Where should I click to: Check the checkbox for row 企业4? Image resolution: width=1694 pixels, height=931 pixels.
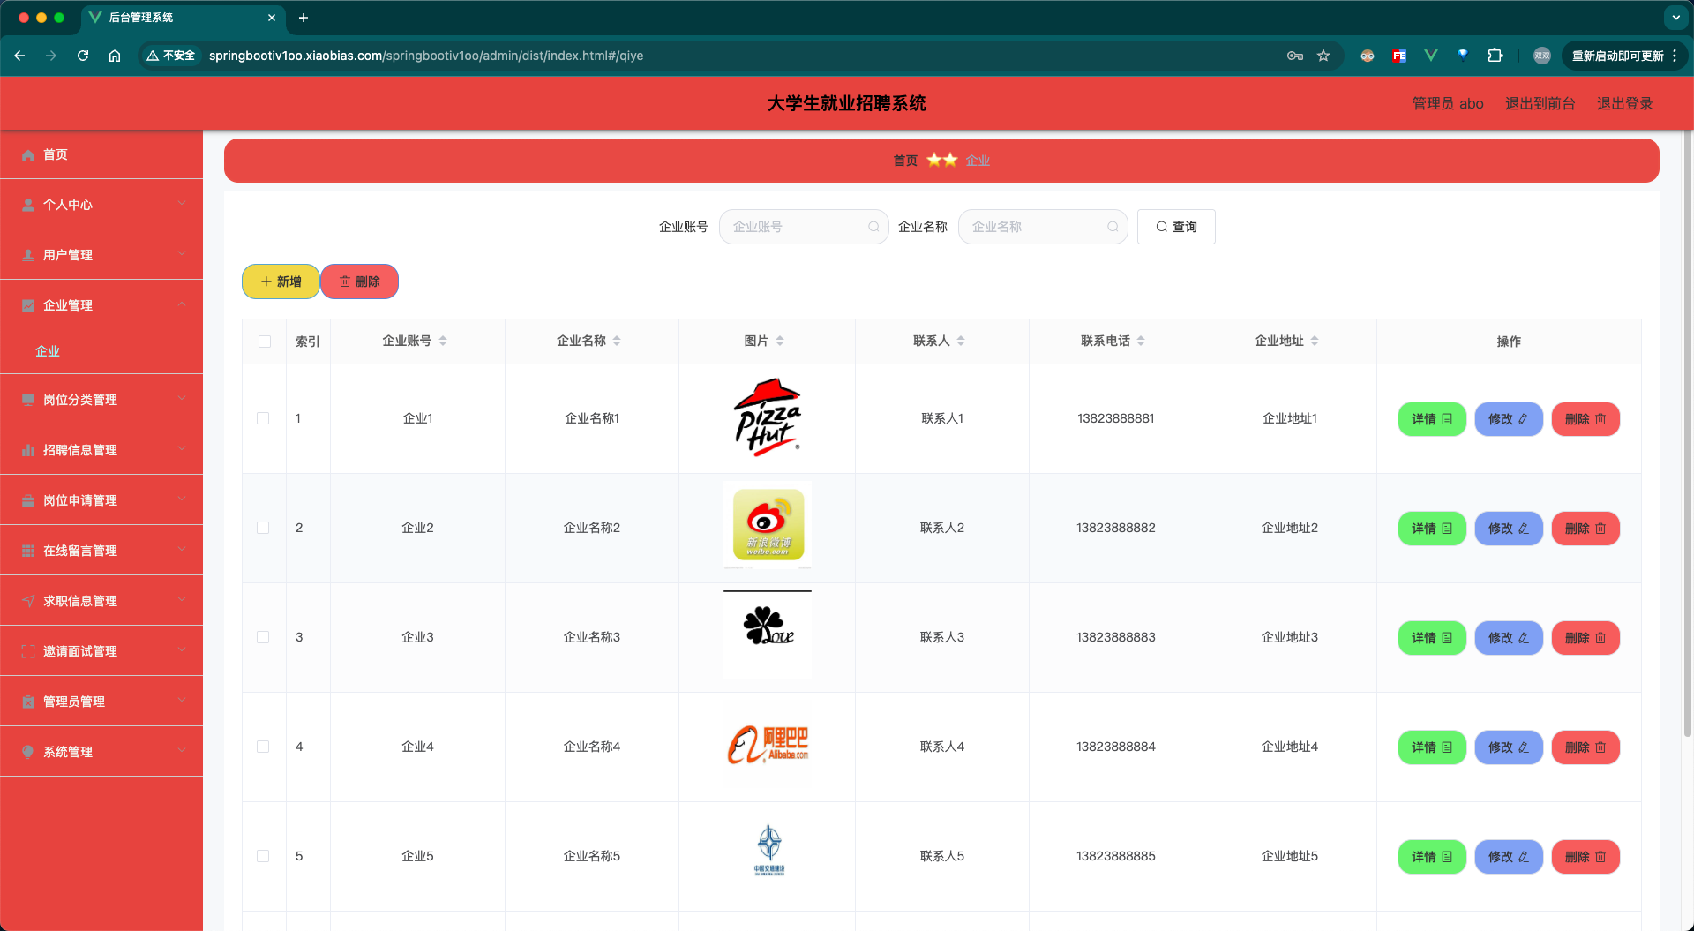[263, 747]
